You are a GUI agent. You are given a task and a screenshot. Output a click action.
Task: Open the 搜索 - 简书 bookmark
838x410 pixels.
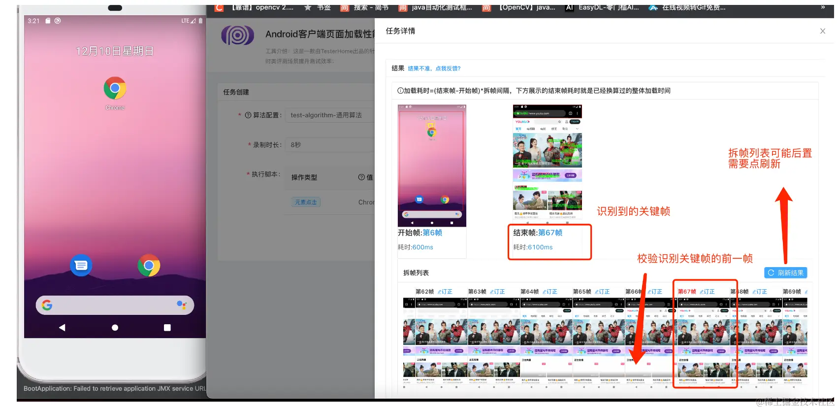coord(364,7)
